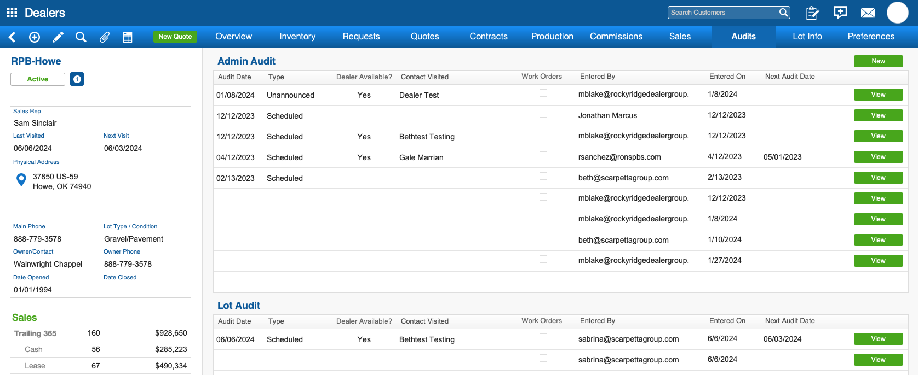
Task: Click the add-comment chat bubble icon
Action: tap(840, 13)
